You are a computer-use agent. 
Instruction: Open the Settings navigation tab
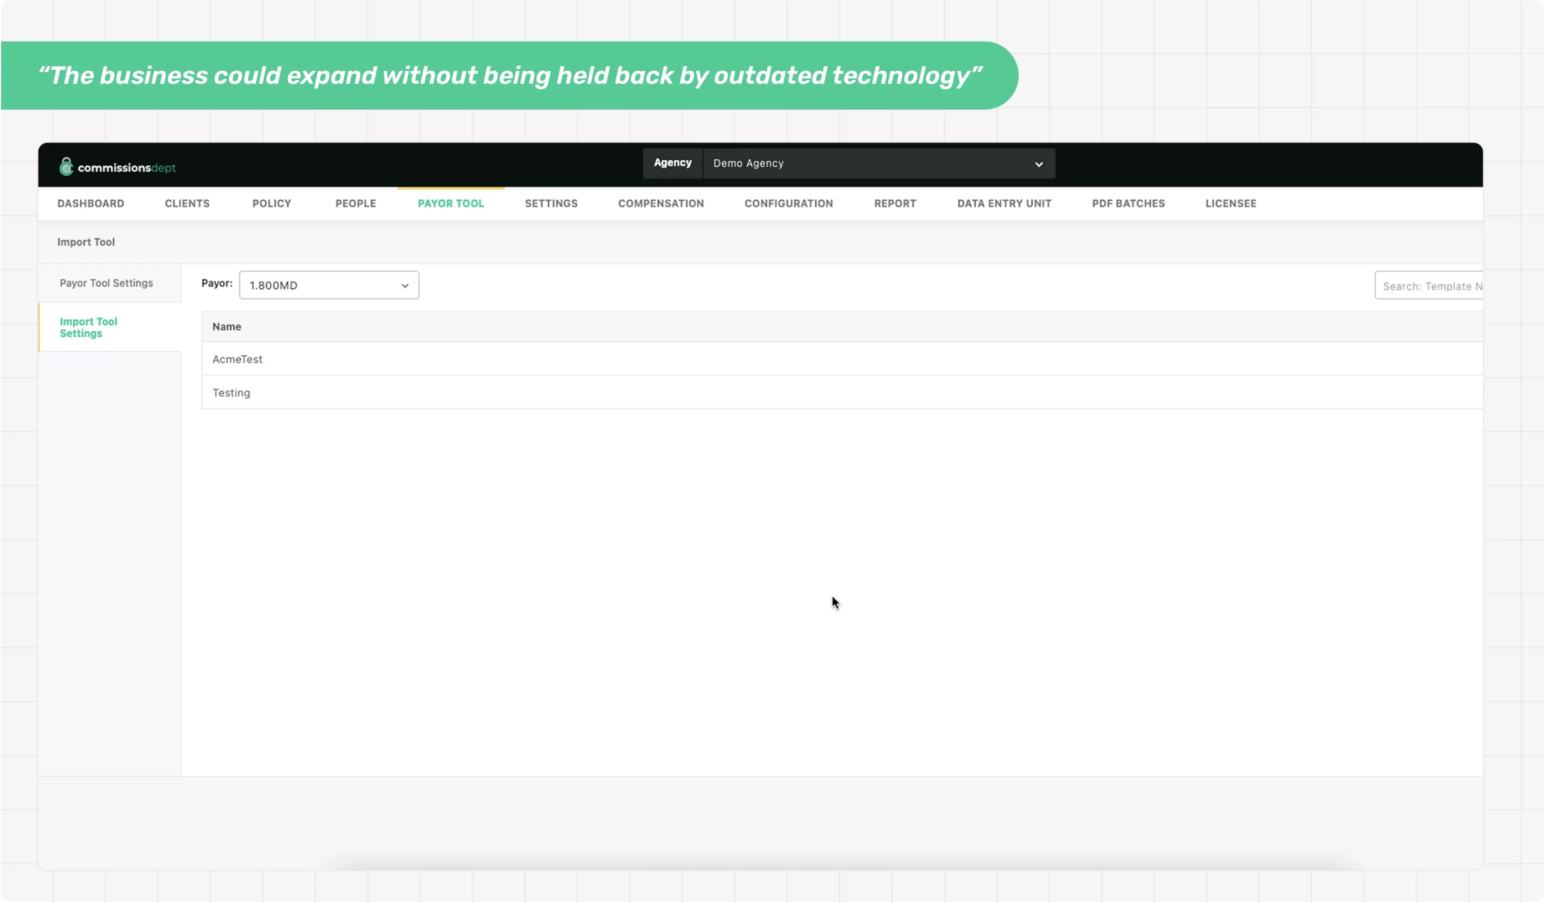point(551,203)
